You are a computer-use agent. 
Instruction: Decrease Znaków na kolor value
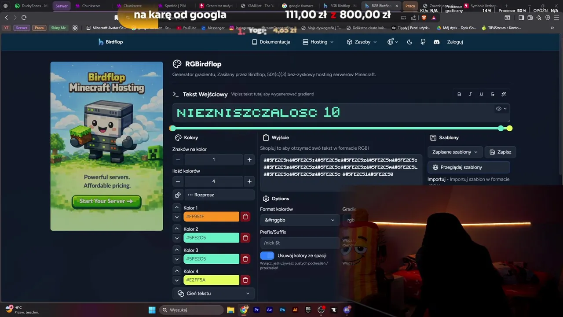[178, 160]
